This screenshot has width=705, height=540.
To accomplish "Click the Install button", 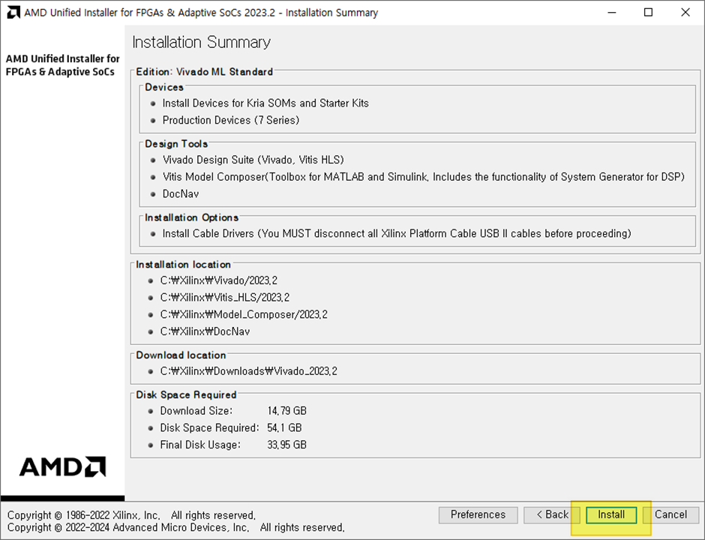I will click(611, 514).
